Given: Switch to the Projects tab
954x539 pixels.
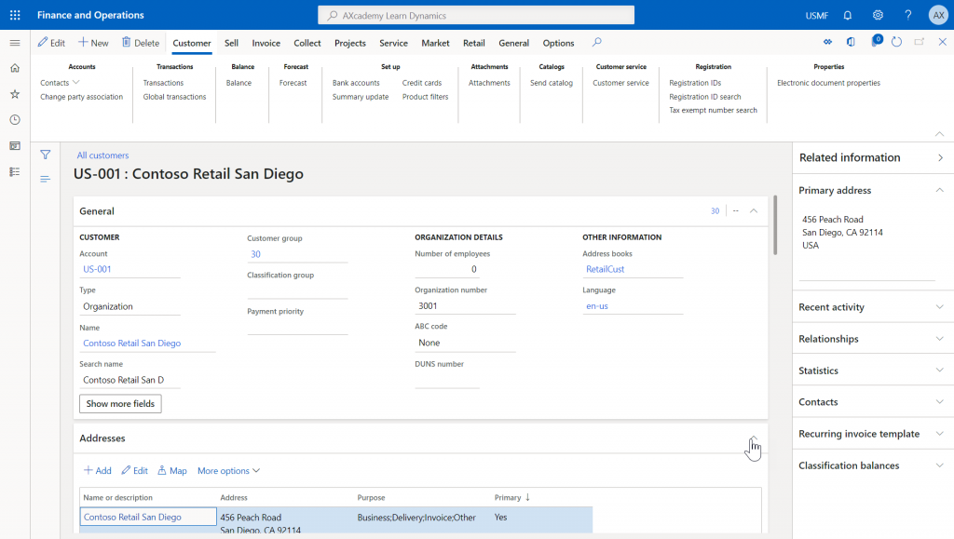Looking at the screenshot, I should 350,43.
